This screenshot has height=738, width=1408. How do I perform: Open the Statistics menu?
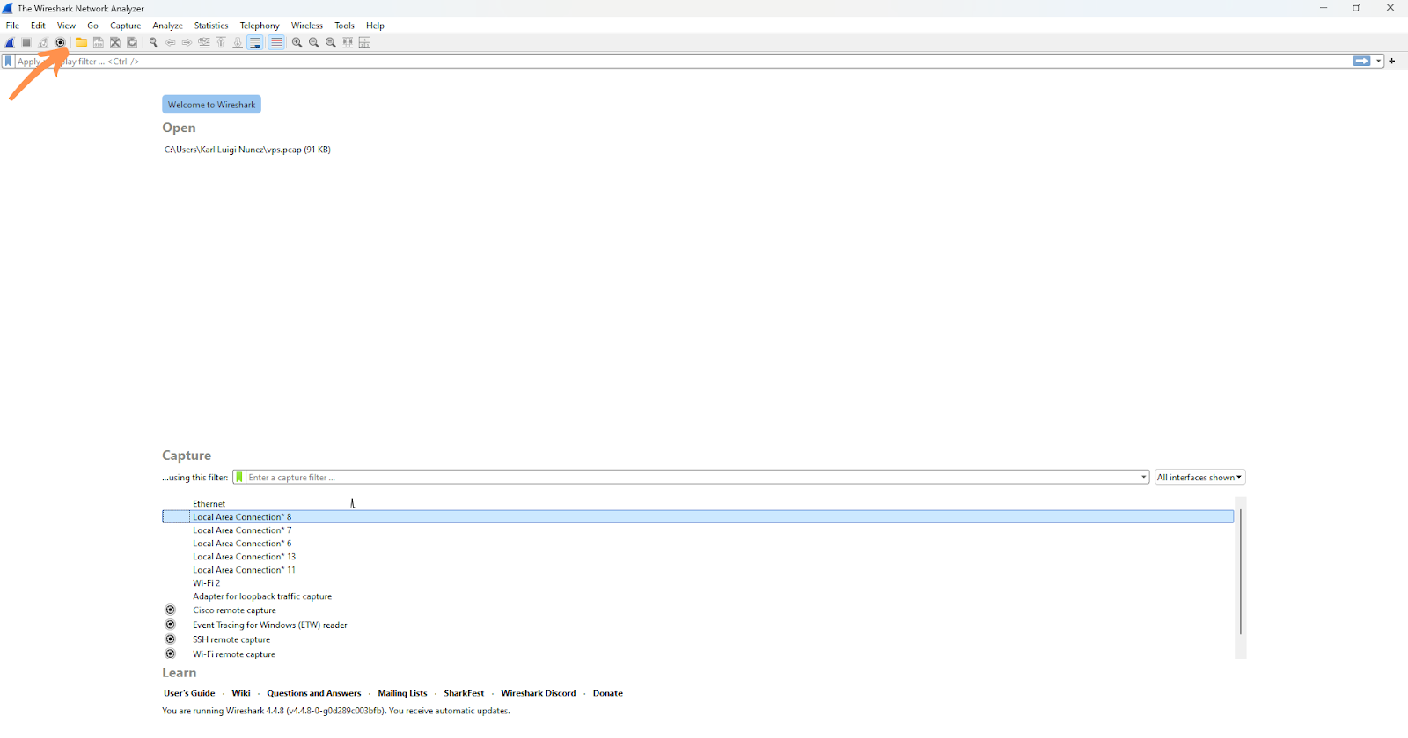point(211,26)
